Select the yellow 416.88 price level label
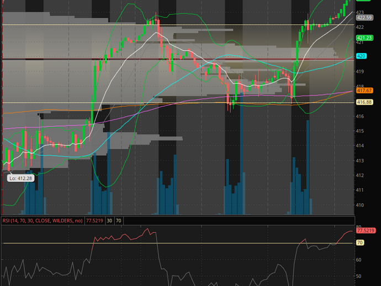Image resolution: width=381 pixels, height=286 pixels. click(x=364, y=102)
